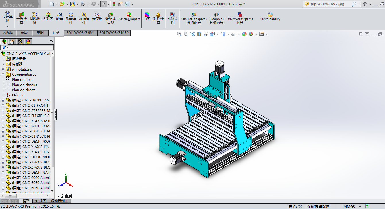Click the Curvature (曲率) color icon

tap(147, 15)
